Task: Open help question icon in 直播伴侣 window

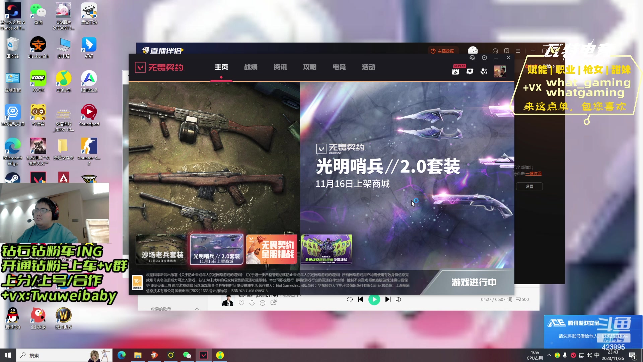Action: click(507, 51)
